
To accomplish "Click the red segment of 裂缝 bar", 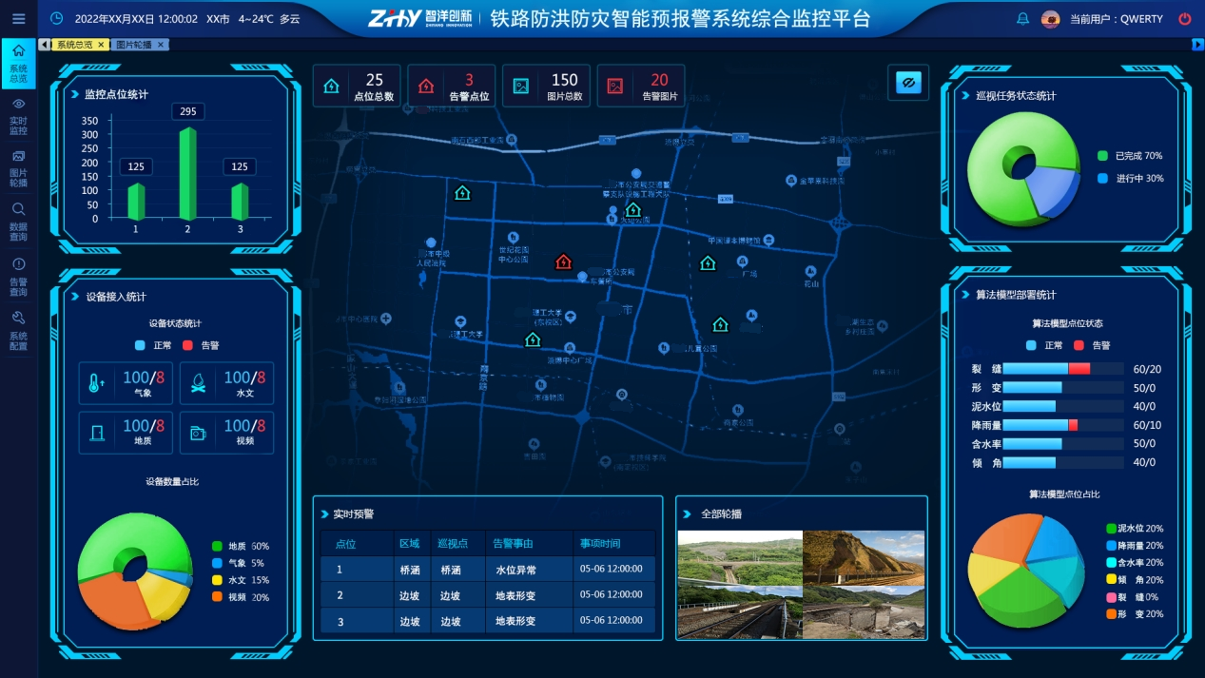I will 1079,369.
